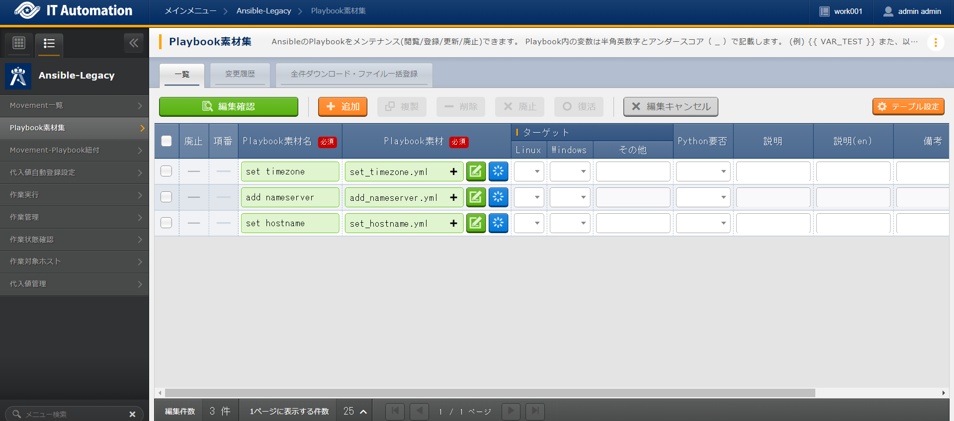
Task: Expand Python要否 dropdown in add nameserver row
Action: [x=703, y=197]
